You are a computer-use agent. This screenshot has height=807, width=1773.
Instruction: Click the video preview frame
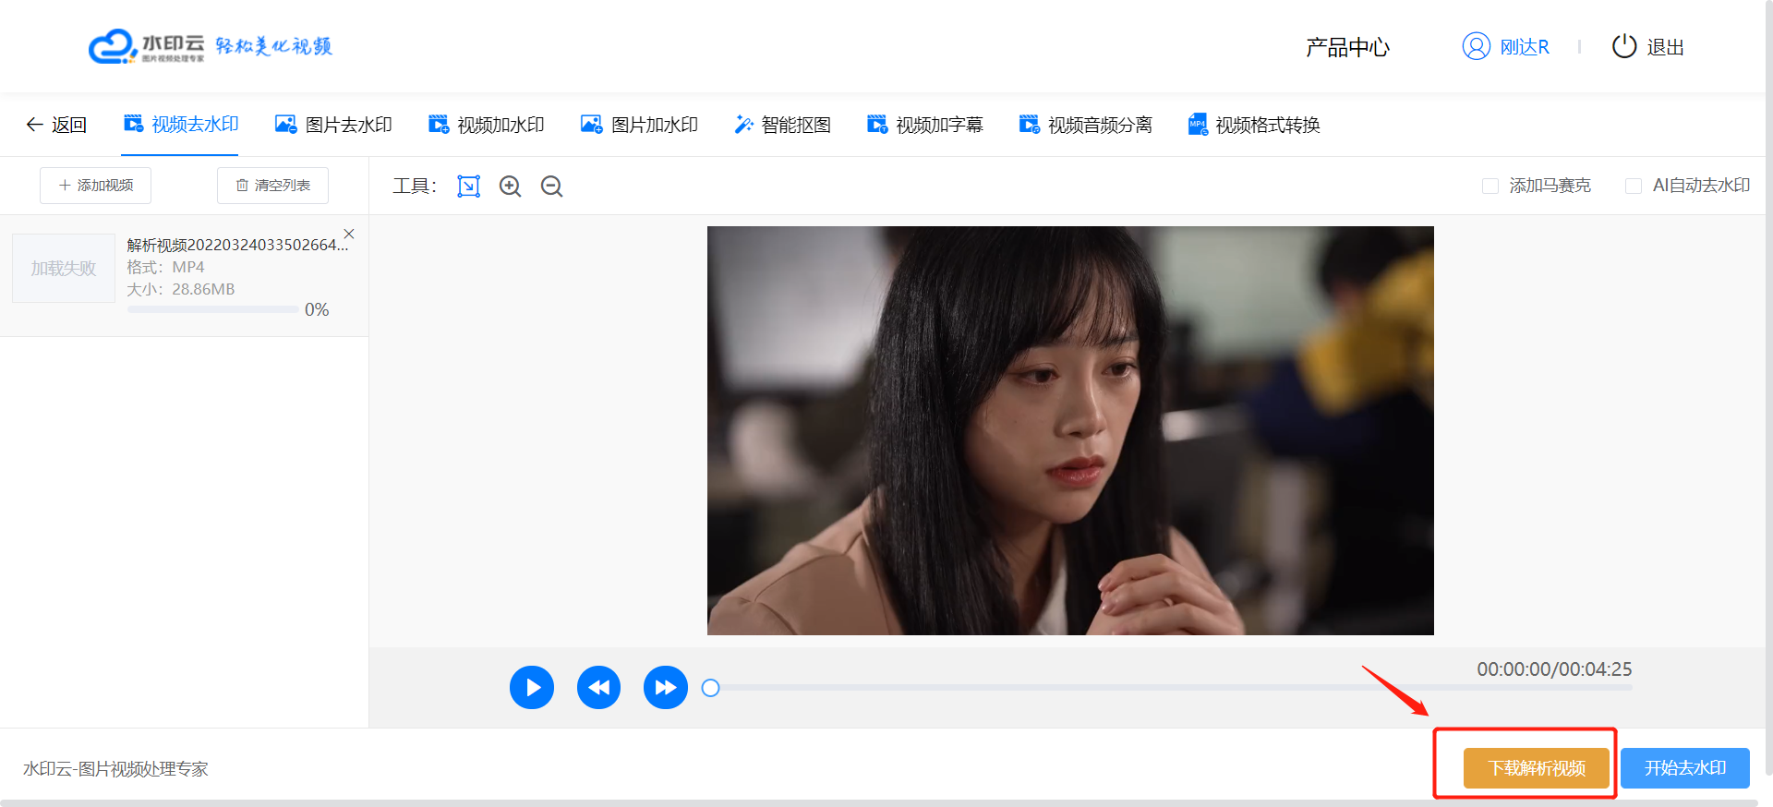tap(1070, 430)
